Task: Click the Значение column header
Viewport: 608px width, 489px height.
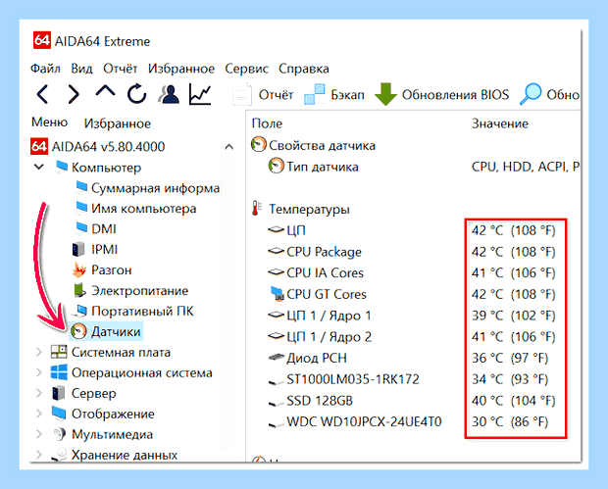Action: (500, 123)
